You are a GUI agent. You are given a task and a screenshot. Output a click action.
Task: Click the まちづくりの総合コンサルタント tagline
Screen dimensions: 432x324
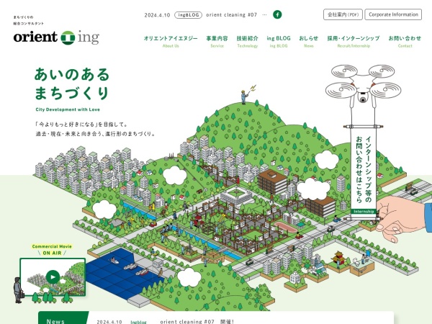tap(28, 20)
